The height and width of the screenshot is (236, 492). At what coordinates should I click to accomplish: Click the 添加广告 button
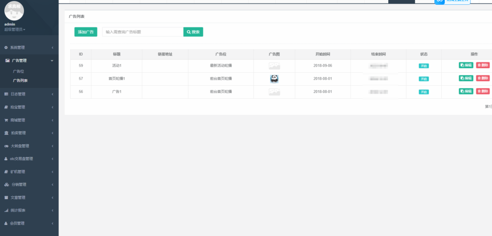tap(86, 32)
